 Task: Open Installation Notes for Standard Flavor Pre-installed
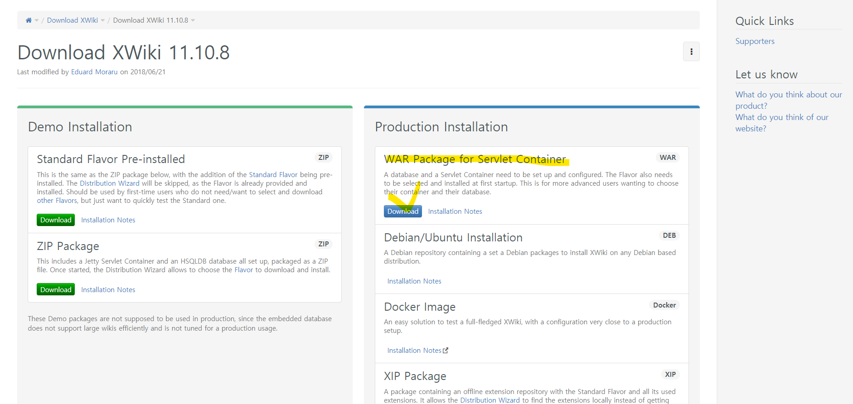(108, 220)
